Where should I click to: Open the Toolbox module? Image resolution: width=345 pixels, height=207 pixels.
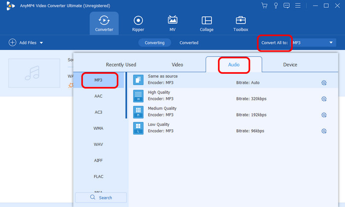[241, 24]
